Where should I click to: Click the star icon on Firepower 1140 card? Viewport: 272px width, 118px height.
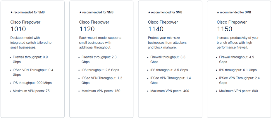[149, 12]
